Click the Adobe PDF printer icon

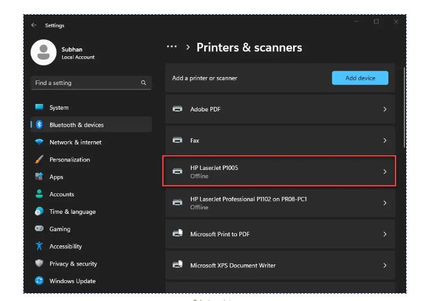pos(177,109)
